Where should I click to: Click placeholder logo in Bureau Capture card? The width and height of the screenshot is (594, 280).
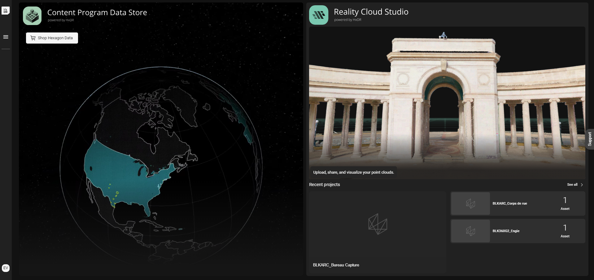(378, 224)
